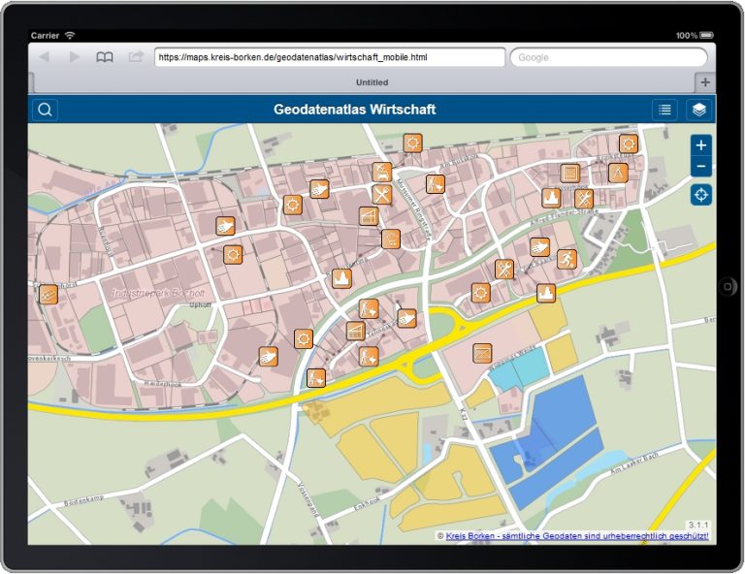Select the envelope mail map marker

tap(482, 353)
